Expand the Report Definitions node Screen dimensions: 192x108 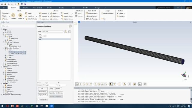[4, 72]
